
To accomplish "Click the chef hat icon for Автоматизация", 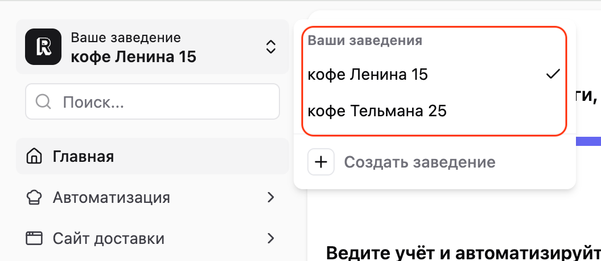I will [35, 198].
